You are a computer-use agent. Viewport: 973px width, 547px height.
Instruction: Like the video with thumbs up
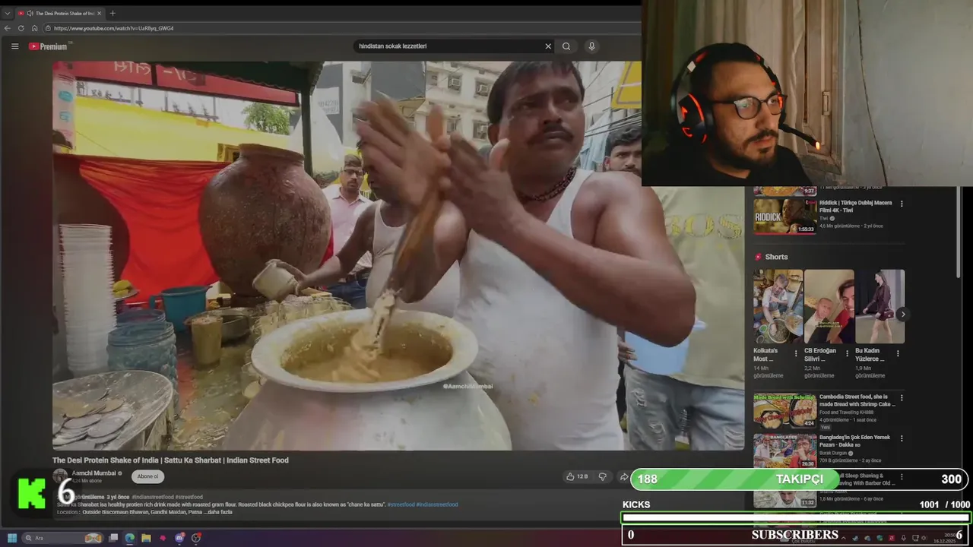(577, 476)
